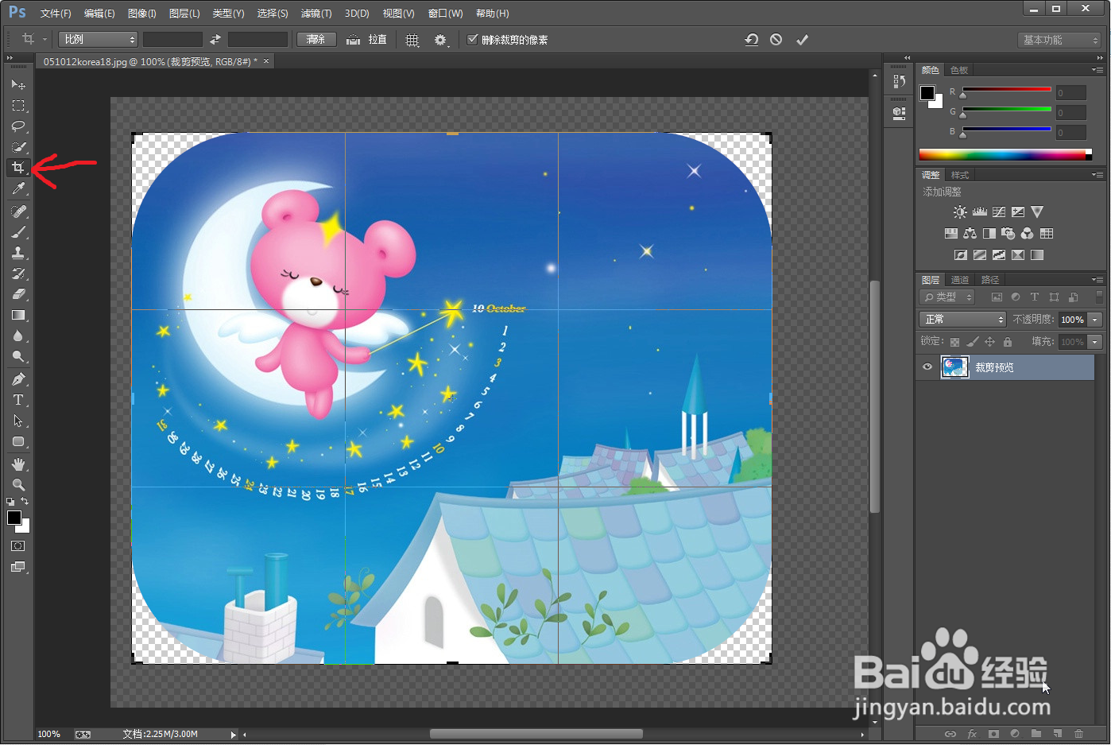Screen dimensions: 1111x745
Task: Select the Brush tool
Action: [x=17, y=232]
